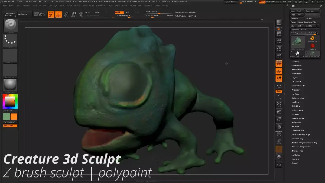Select the Scroll canvas icon
Image resolution: width=325 pixels, height=183 pixels.
pos(279,33)
